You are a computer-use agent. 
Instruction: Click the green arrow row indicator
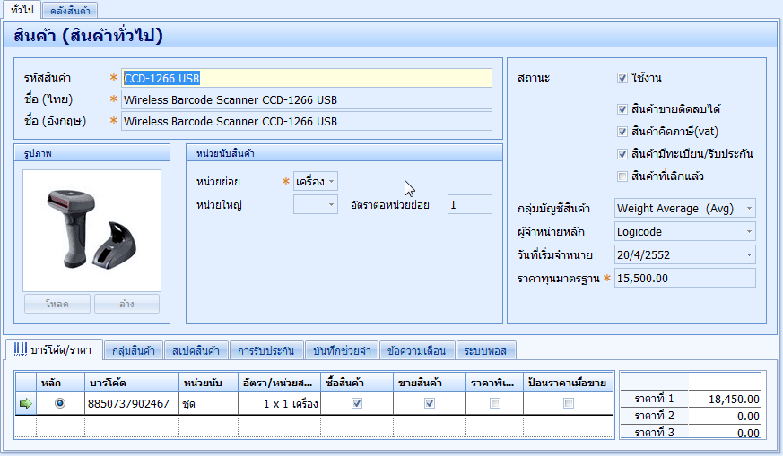click(x=25, y=404)
